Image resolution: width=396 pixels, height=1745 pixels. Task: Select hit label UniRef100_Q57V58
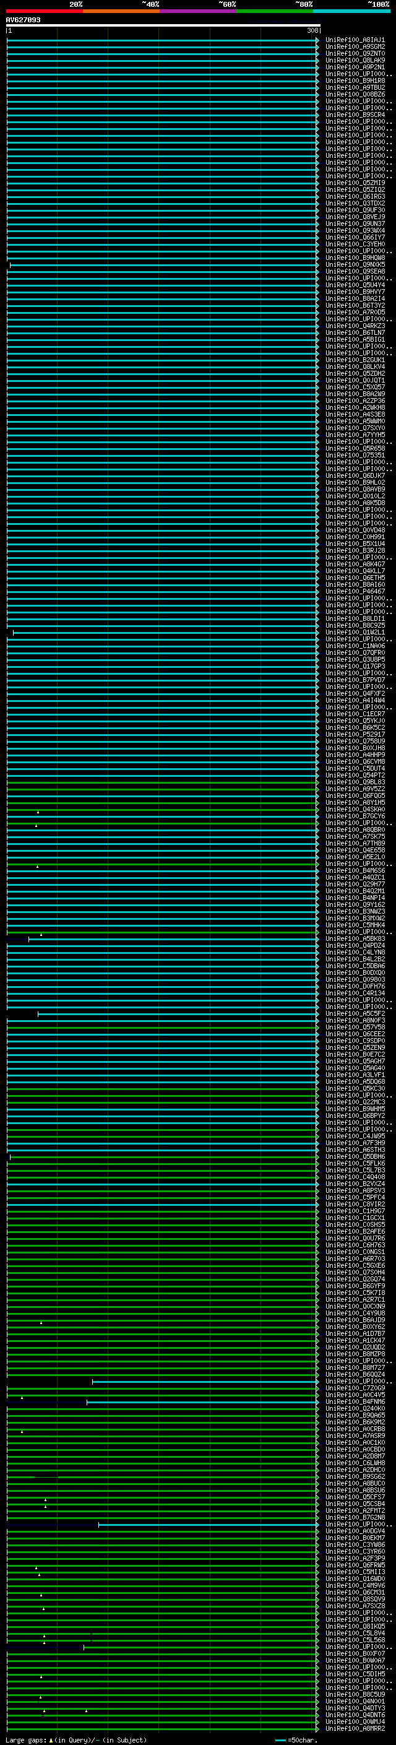tap(355, 1027)
